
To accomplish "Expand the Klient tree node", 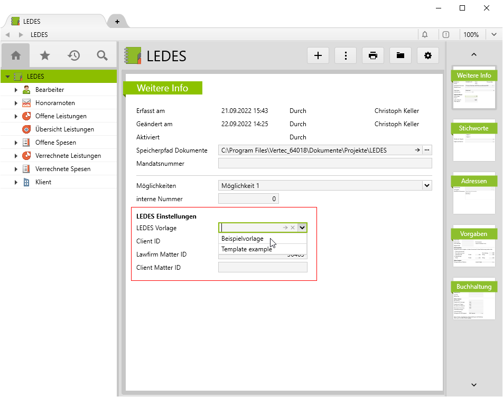I will coord(15,182).
